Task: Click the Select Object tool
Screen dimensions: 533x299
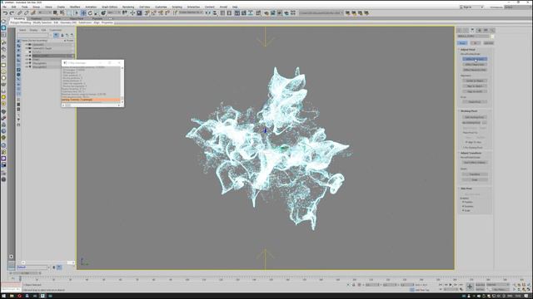Action: (x=55, y=13)
